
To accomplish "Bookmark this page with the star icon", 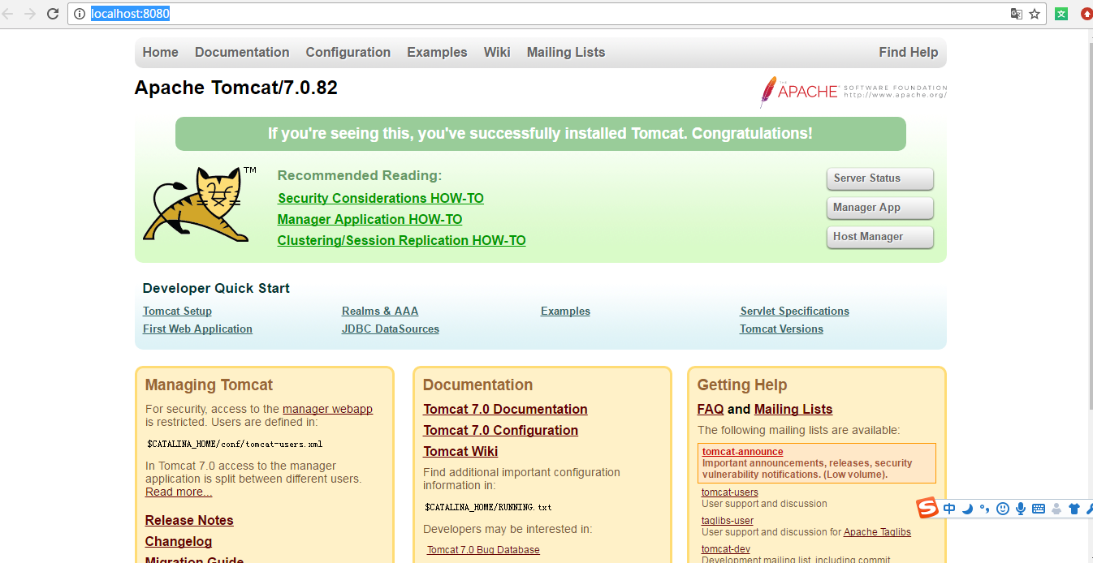I will click(1035, 14).
